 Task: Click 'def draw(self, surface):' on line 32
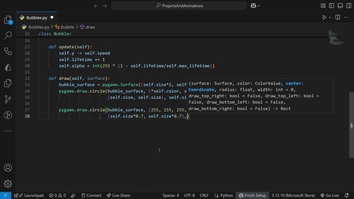pyautogui.click(x=79, y=78)
